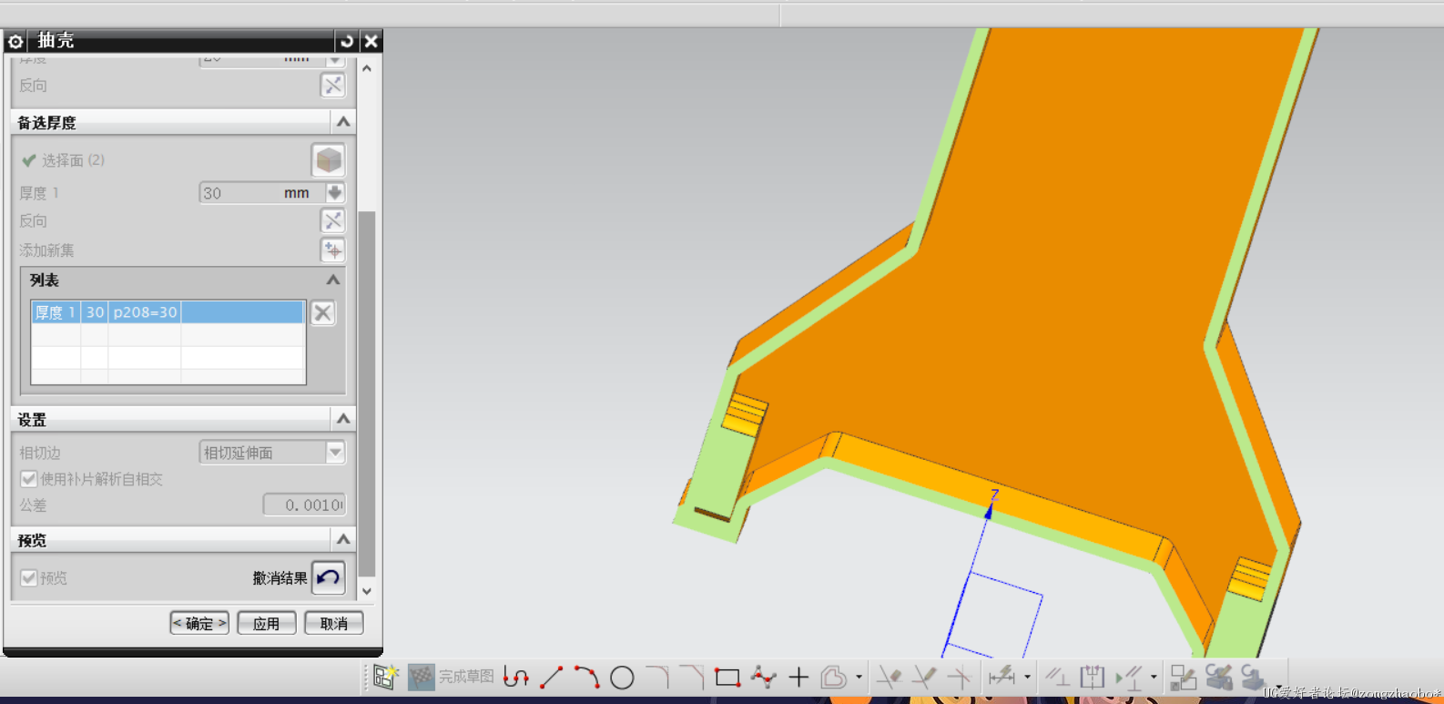Click the Project Curve icon
The height and width of the screenshot is (704, 1444).
tap(1219, 677)
